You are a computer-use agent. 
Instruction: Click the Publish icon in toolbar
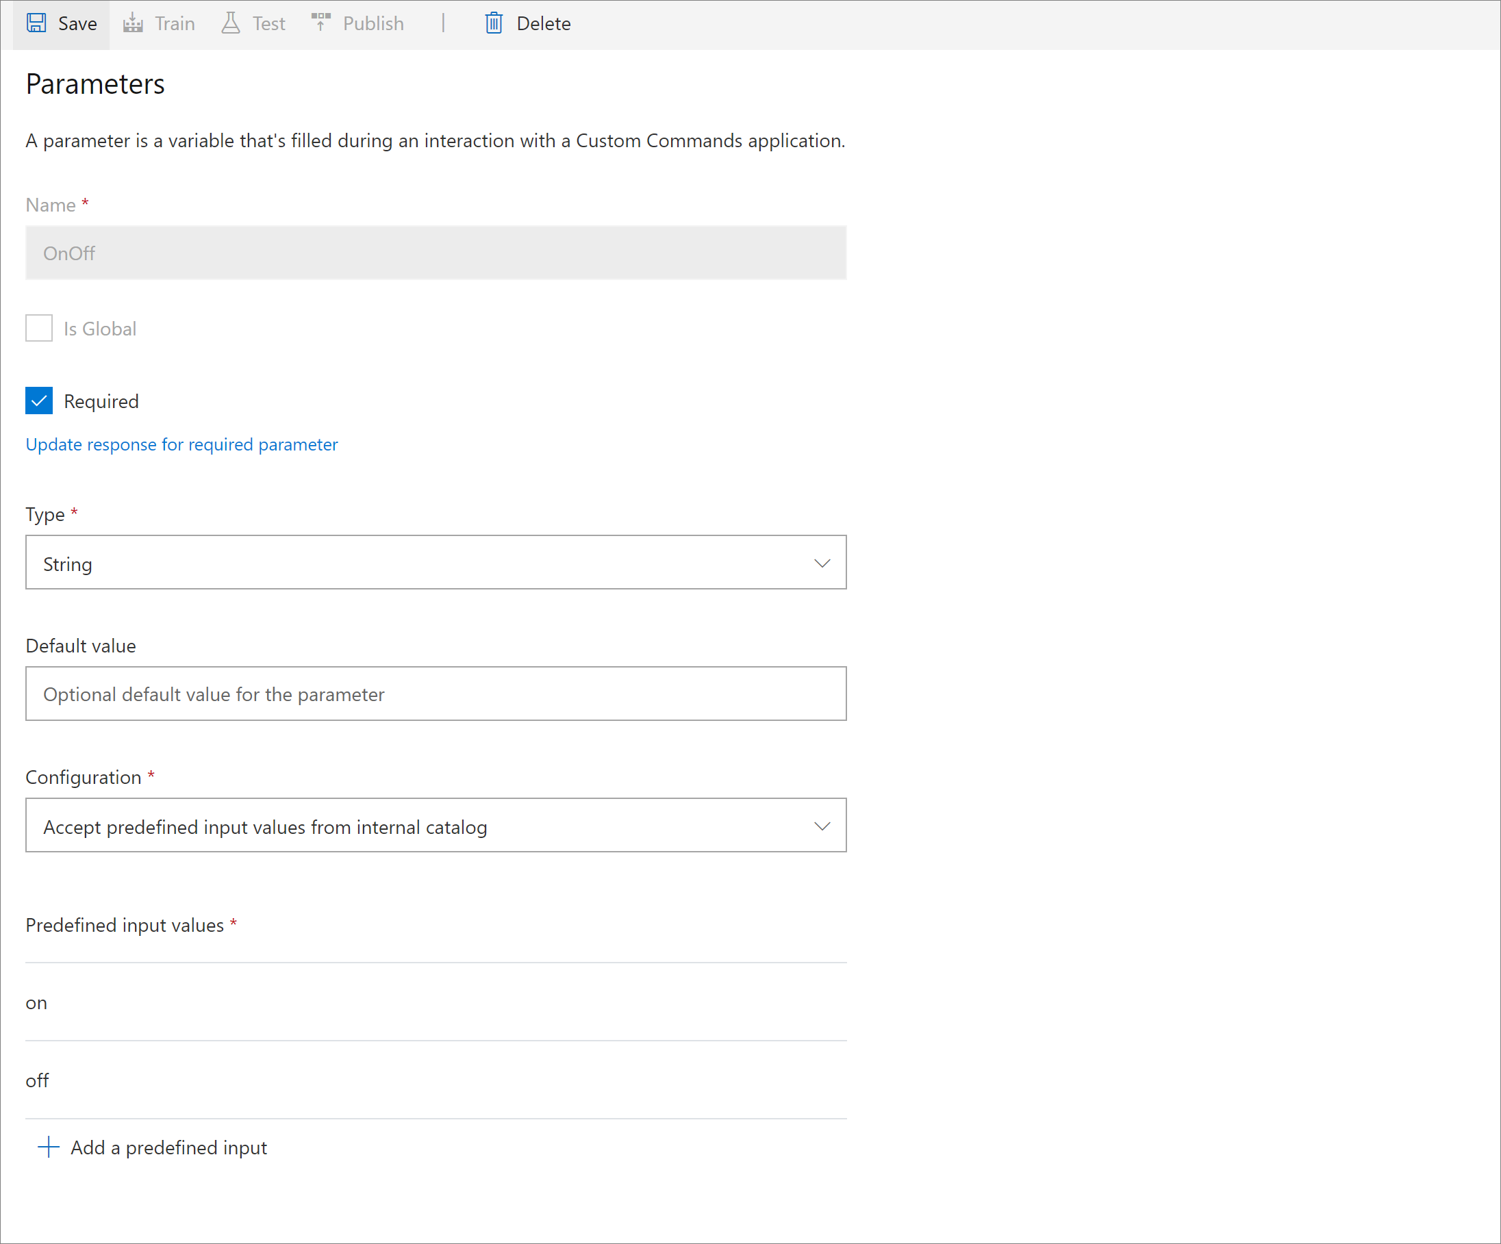pyautogui.click(x=321, y=22)
